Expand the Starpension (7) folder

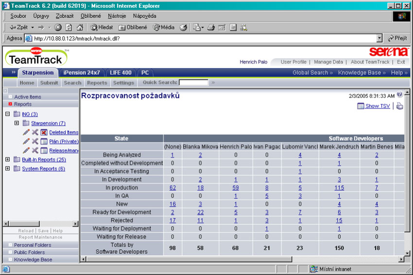coord(17,123)
